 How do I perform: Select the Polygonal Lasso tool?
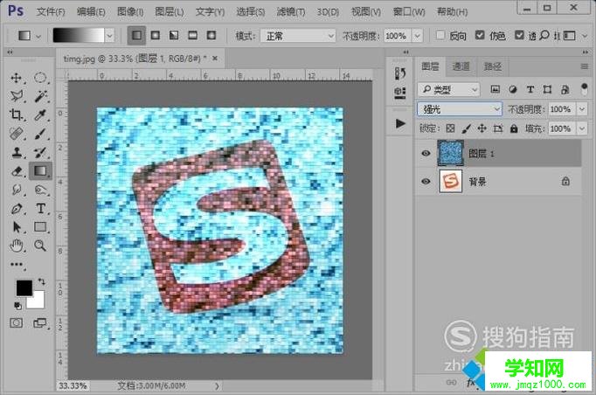point(16,96)
